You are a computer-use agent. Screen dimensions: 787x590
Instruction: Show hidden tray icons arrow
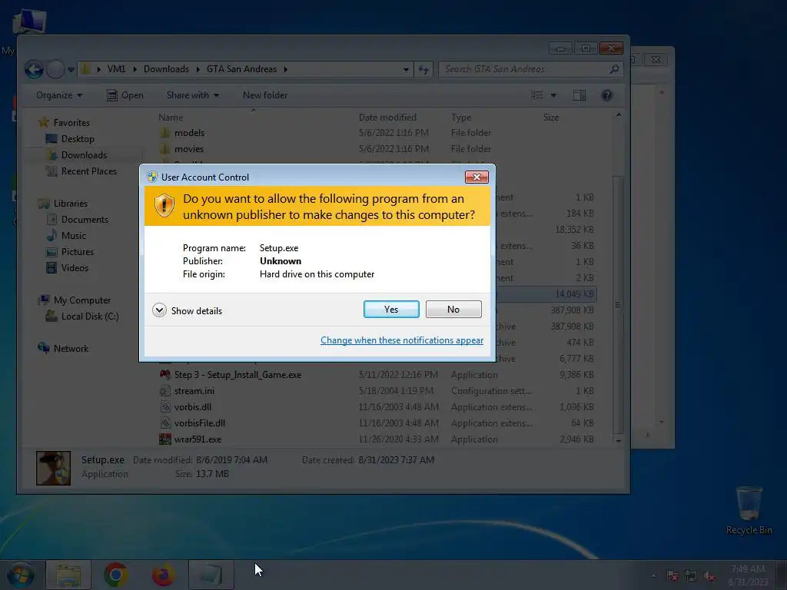point(653,575)
